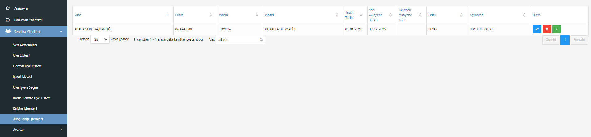Expand the Ayarlar submenu arrow
Screen dimensions: 591x137
point(61,130)
